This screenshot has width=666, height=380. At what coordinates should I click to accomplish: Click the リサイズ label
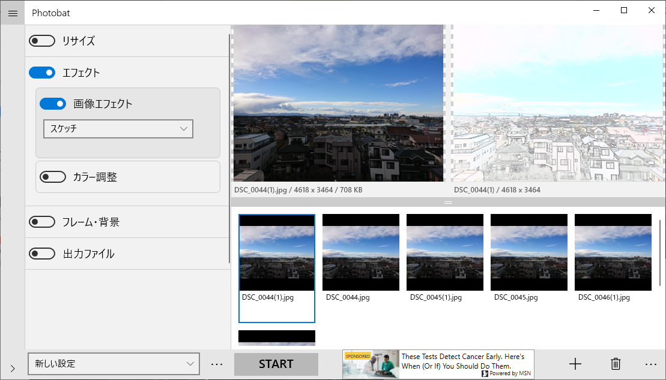[x=79, y=41]
